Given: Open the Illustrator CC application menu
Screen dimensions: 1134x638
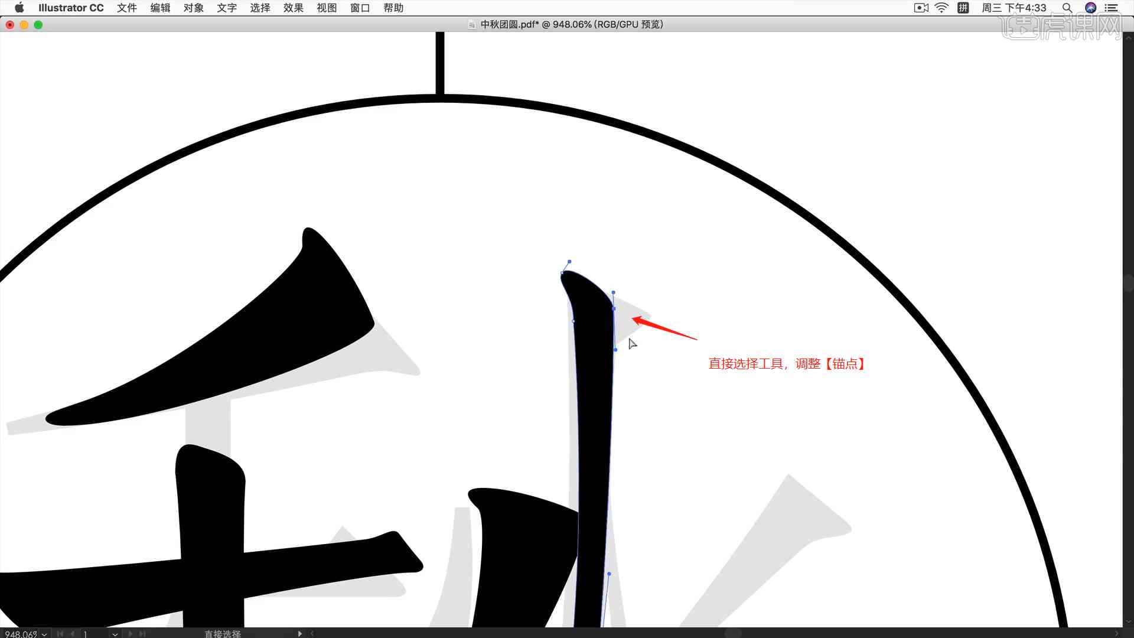Looking at the screenshot, I should pyautogui.click(x=71, y=8).
